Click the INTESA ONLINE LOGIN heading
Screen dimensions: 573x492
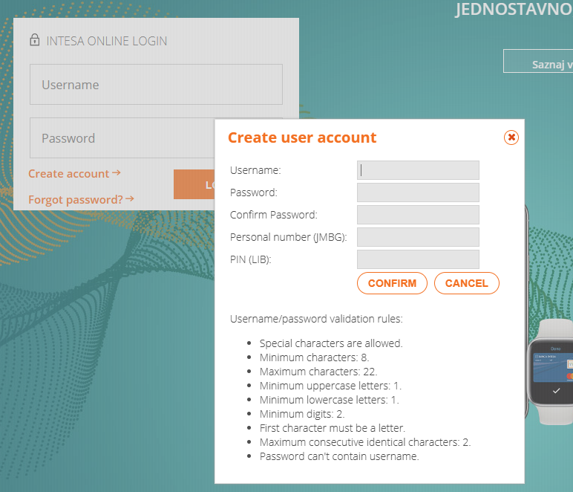[106, 41]
